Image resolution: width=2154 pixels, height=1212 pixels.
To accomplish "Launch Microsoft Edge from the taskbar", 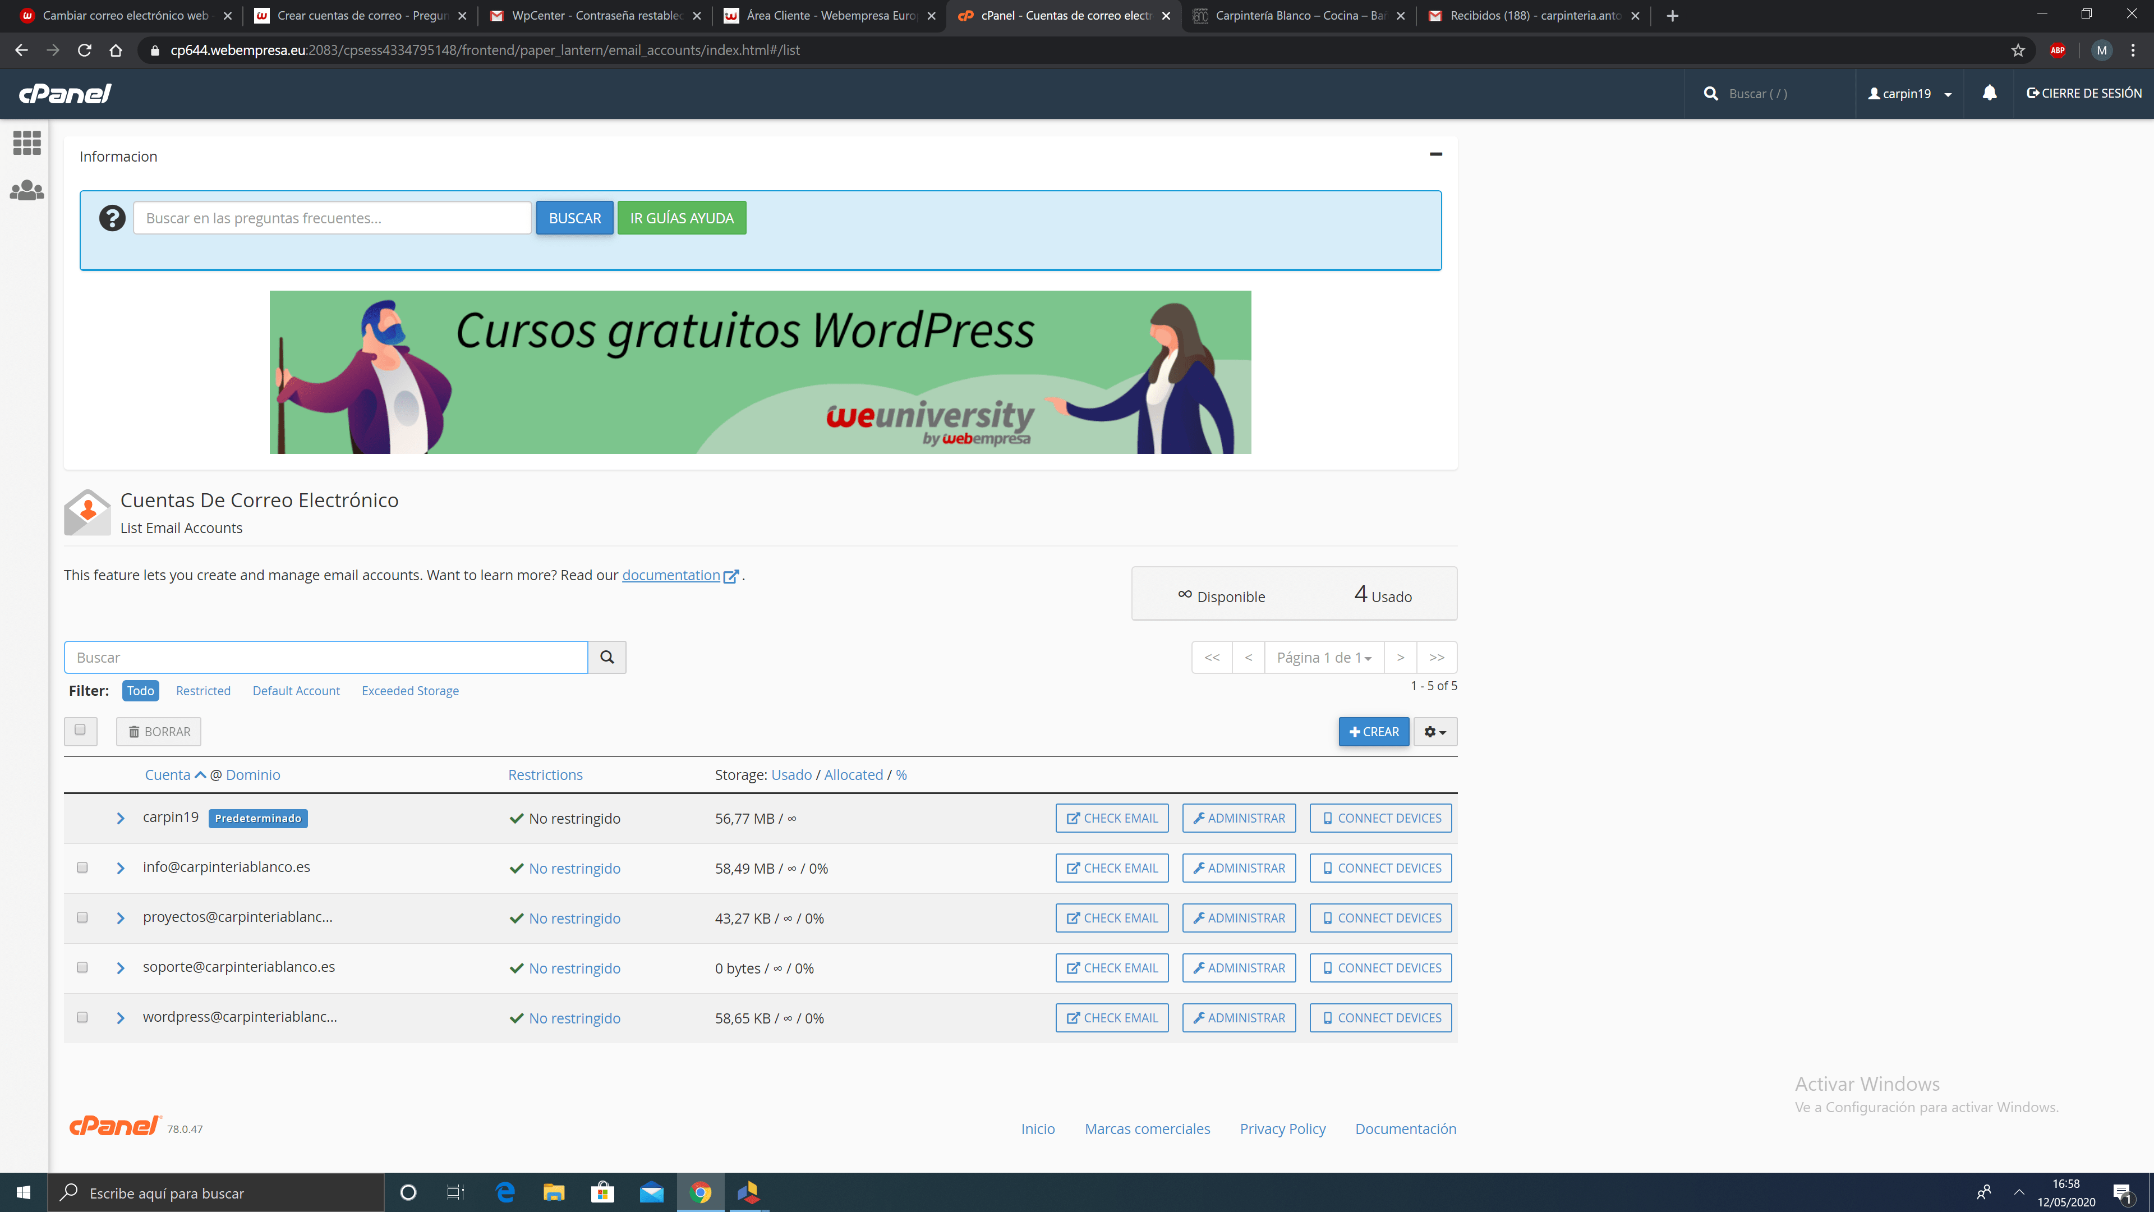I will [x=505, y=1193].
